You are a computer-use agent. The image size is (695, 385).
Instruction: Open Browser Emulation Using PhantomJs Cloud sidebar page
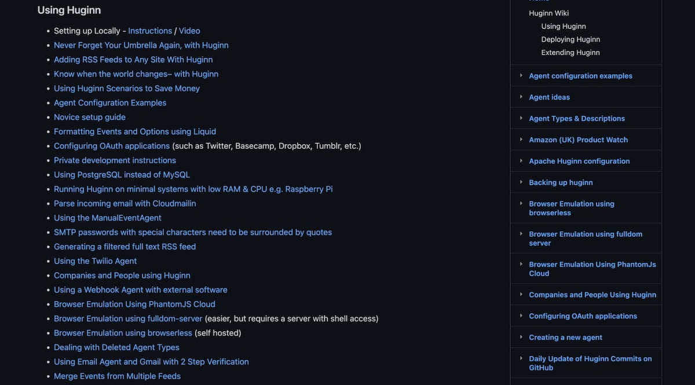[x=592, y=269]
